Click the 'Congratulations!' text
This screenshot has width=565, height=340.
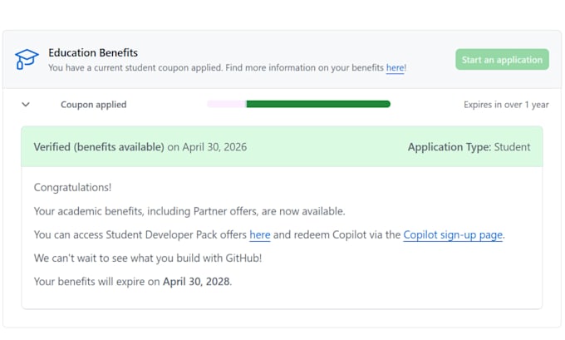(x=72, y=188)
